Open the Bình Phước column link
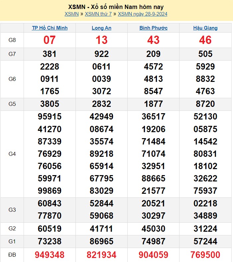This screenshot has height=262, width=233. coord(153,28)
